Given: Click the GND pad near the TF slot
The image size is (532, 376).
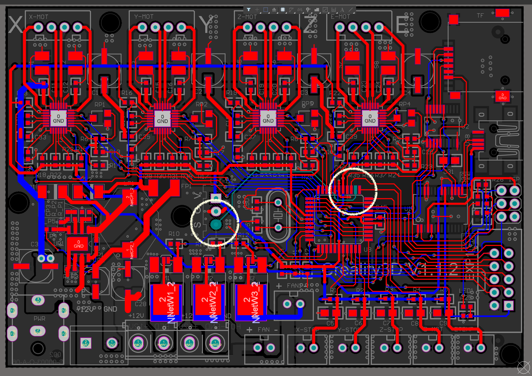Looking at the screenshot, I should [502, 96].
